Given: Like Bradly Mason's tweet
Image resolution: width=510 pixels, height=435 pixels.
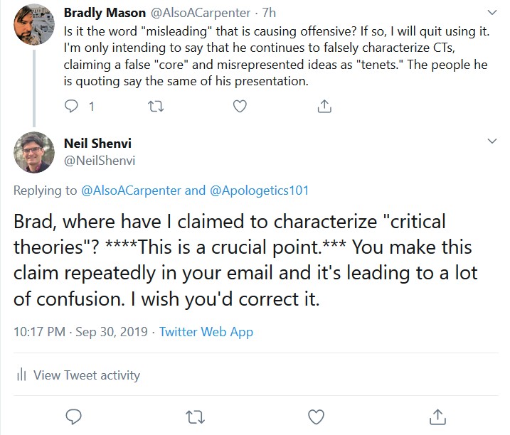Looking at the screenshot, I should [x=240, y=106].
